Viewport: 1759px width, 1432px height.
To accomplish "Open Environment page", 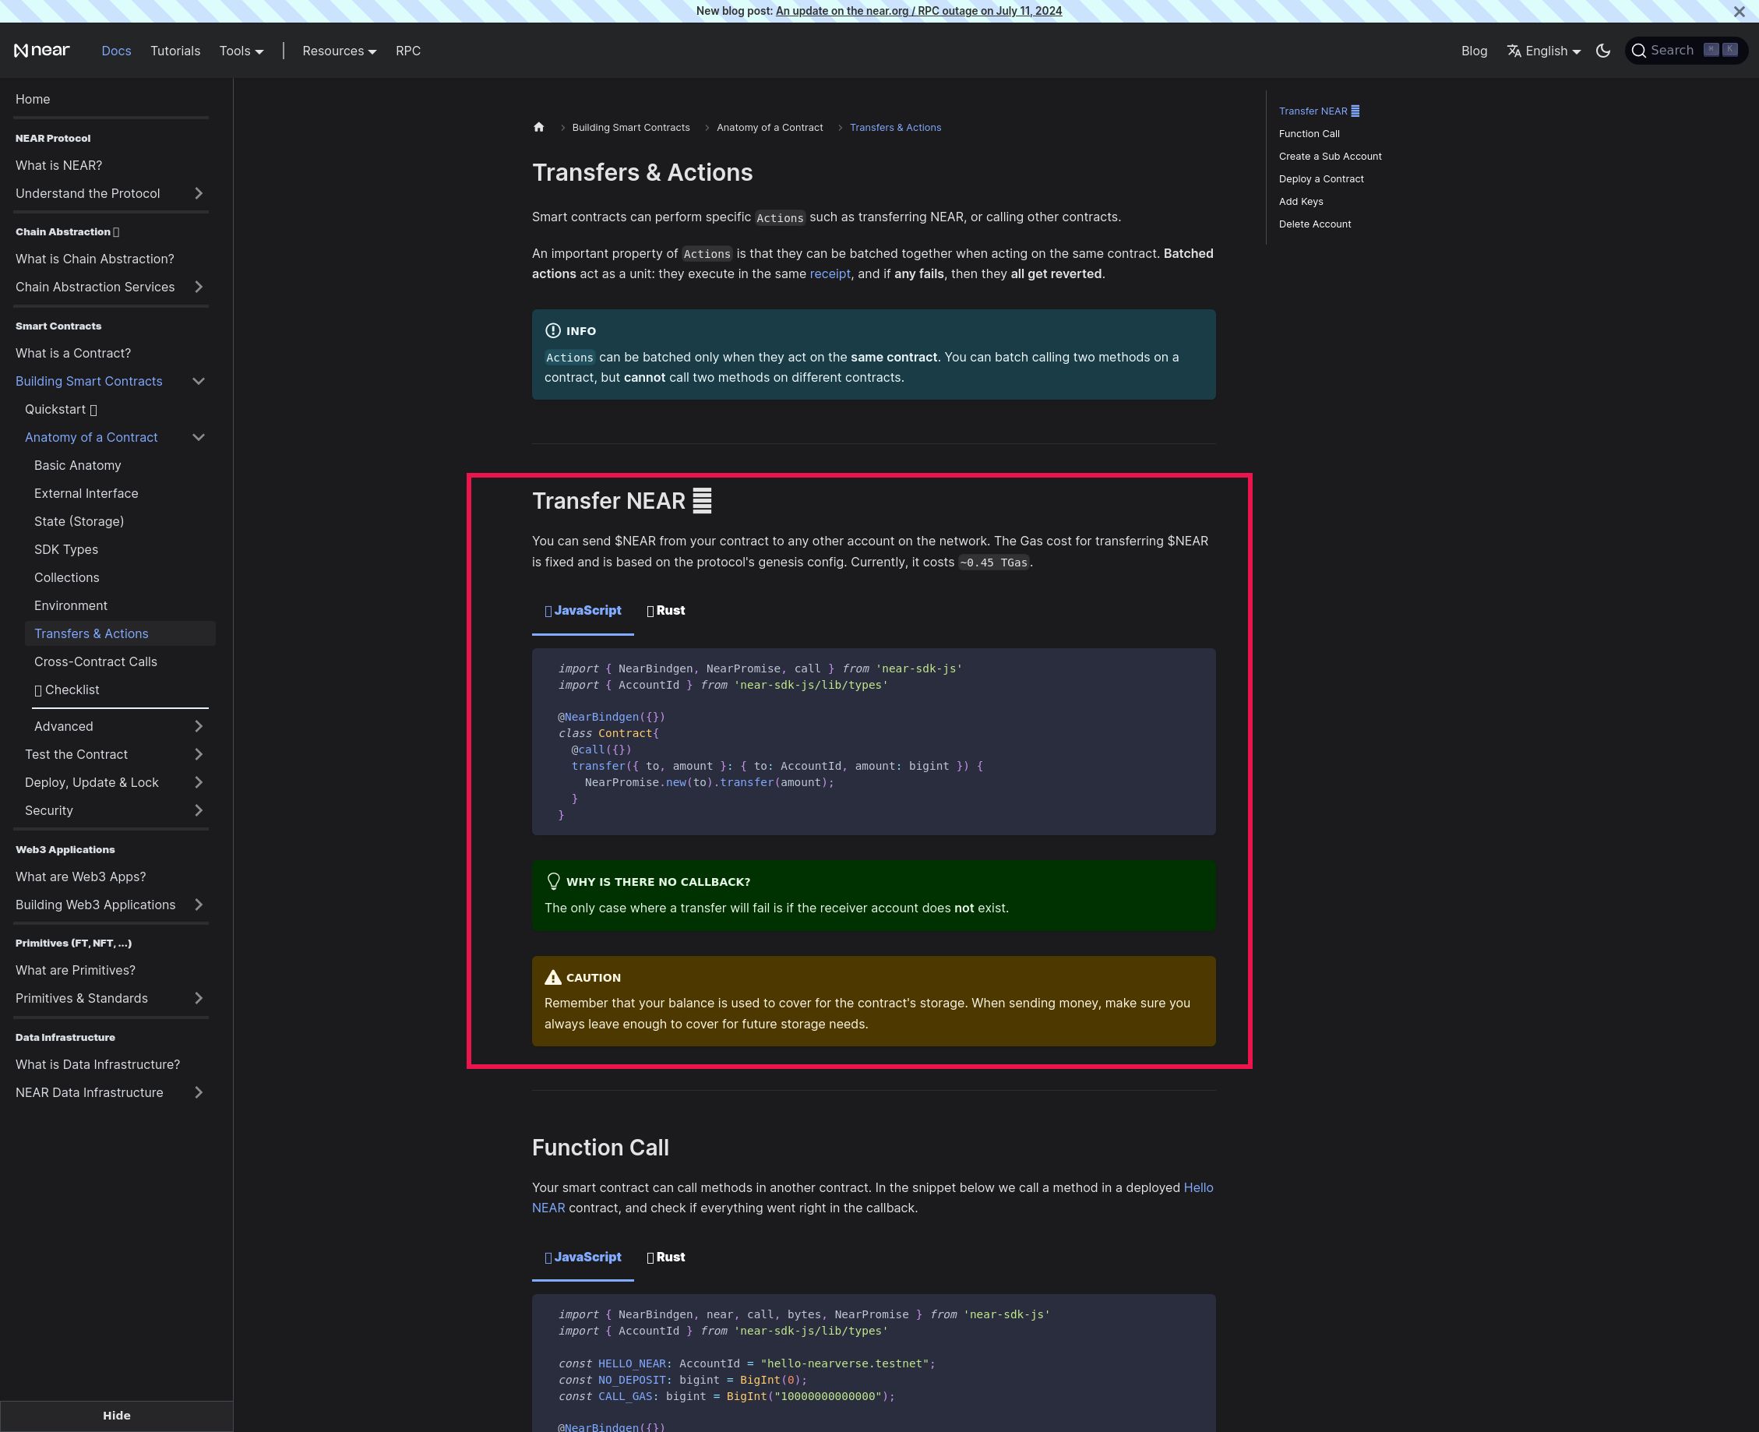I will (x=71, y=605).
